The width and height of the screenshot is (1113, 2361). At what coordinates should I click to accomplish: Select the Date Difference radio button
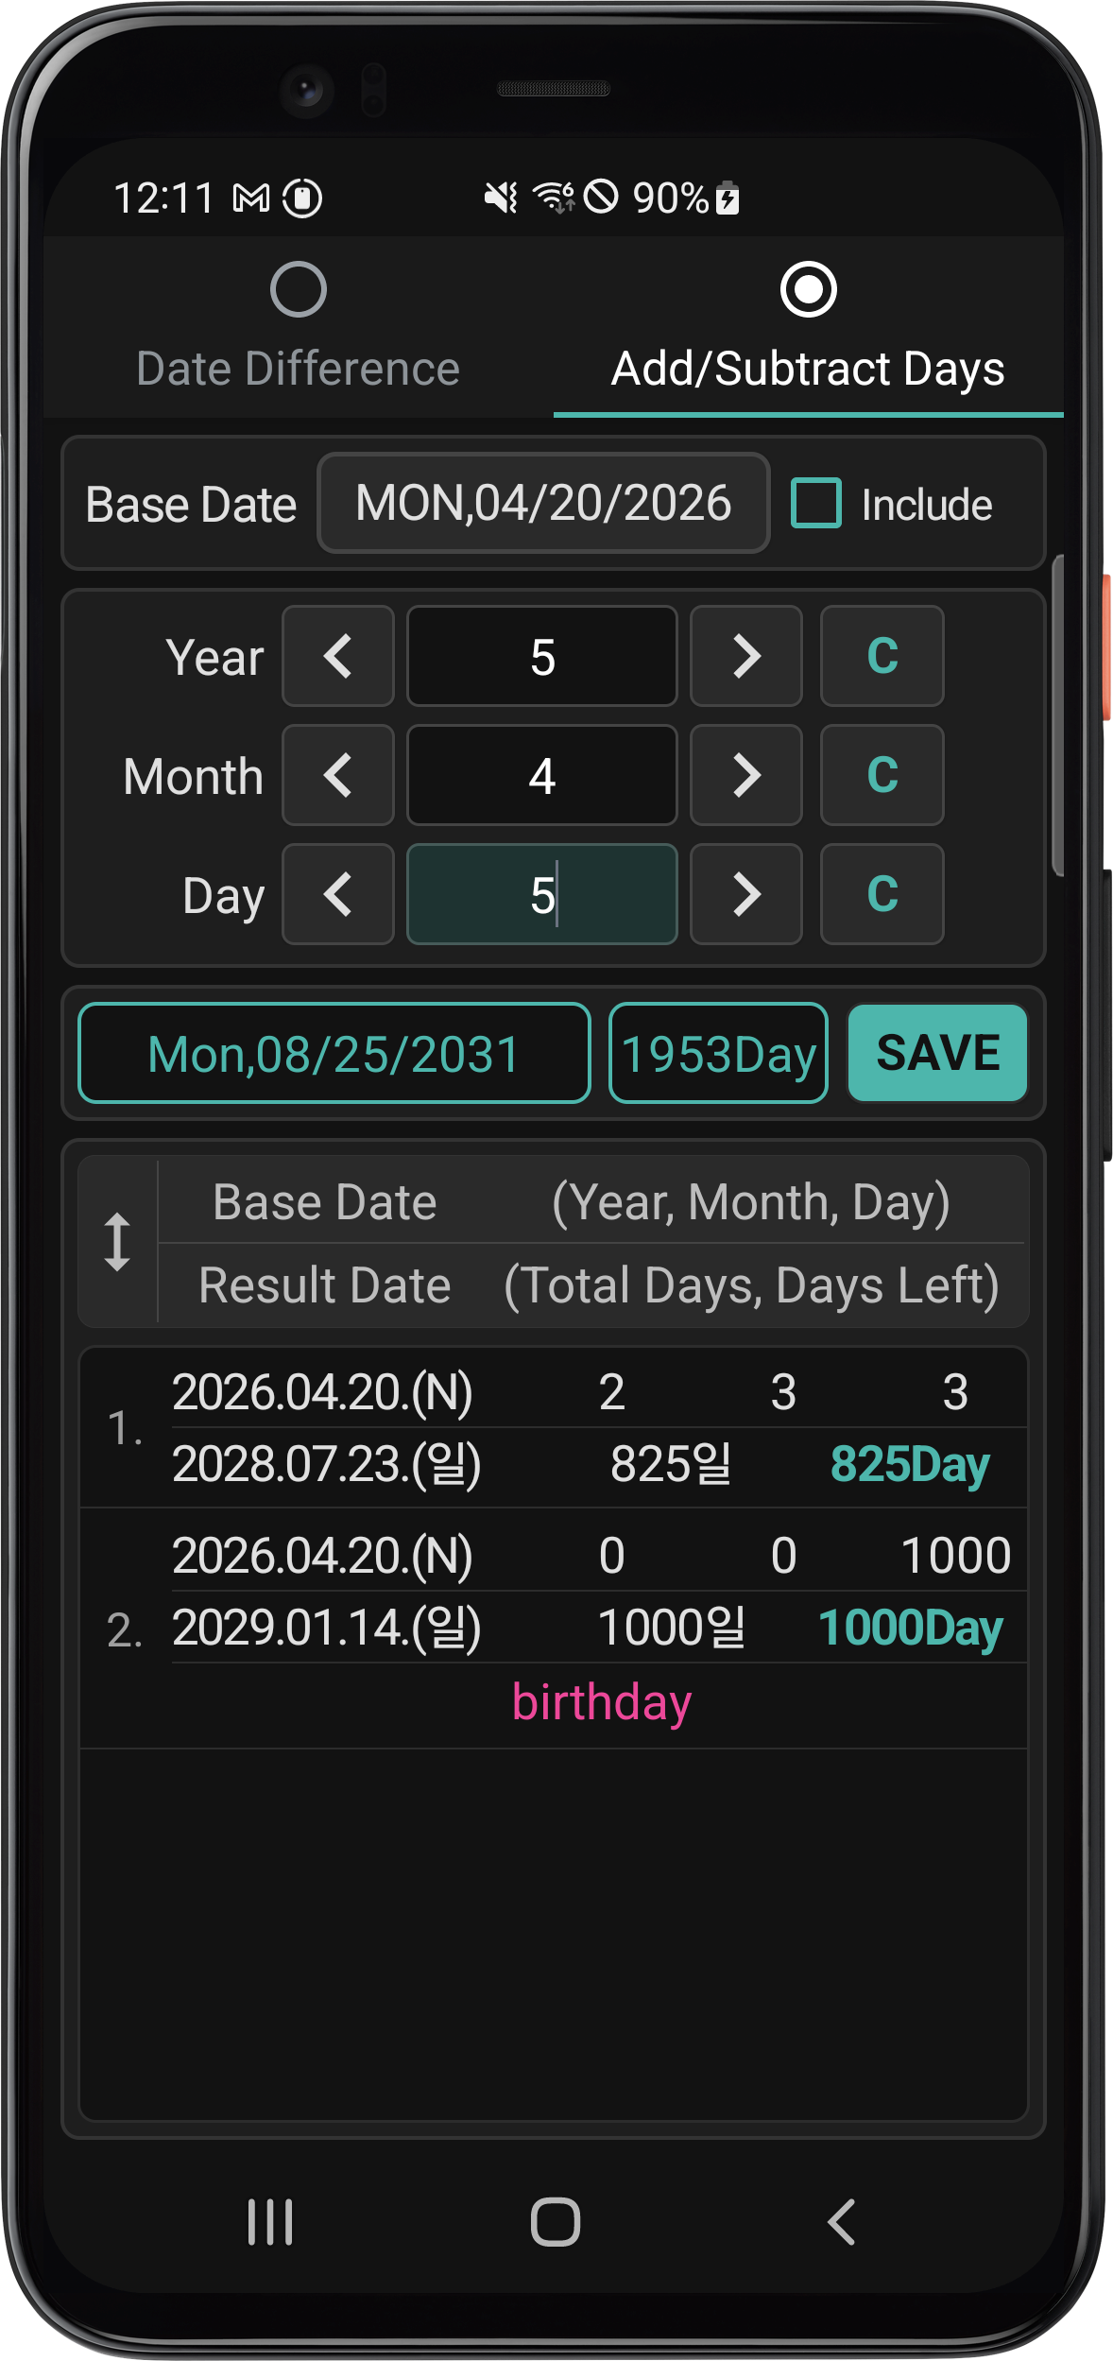(299, 289)
